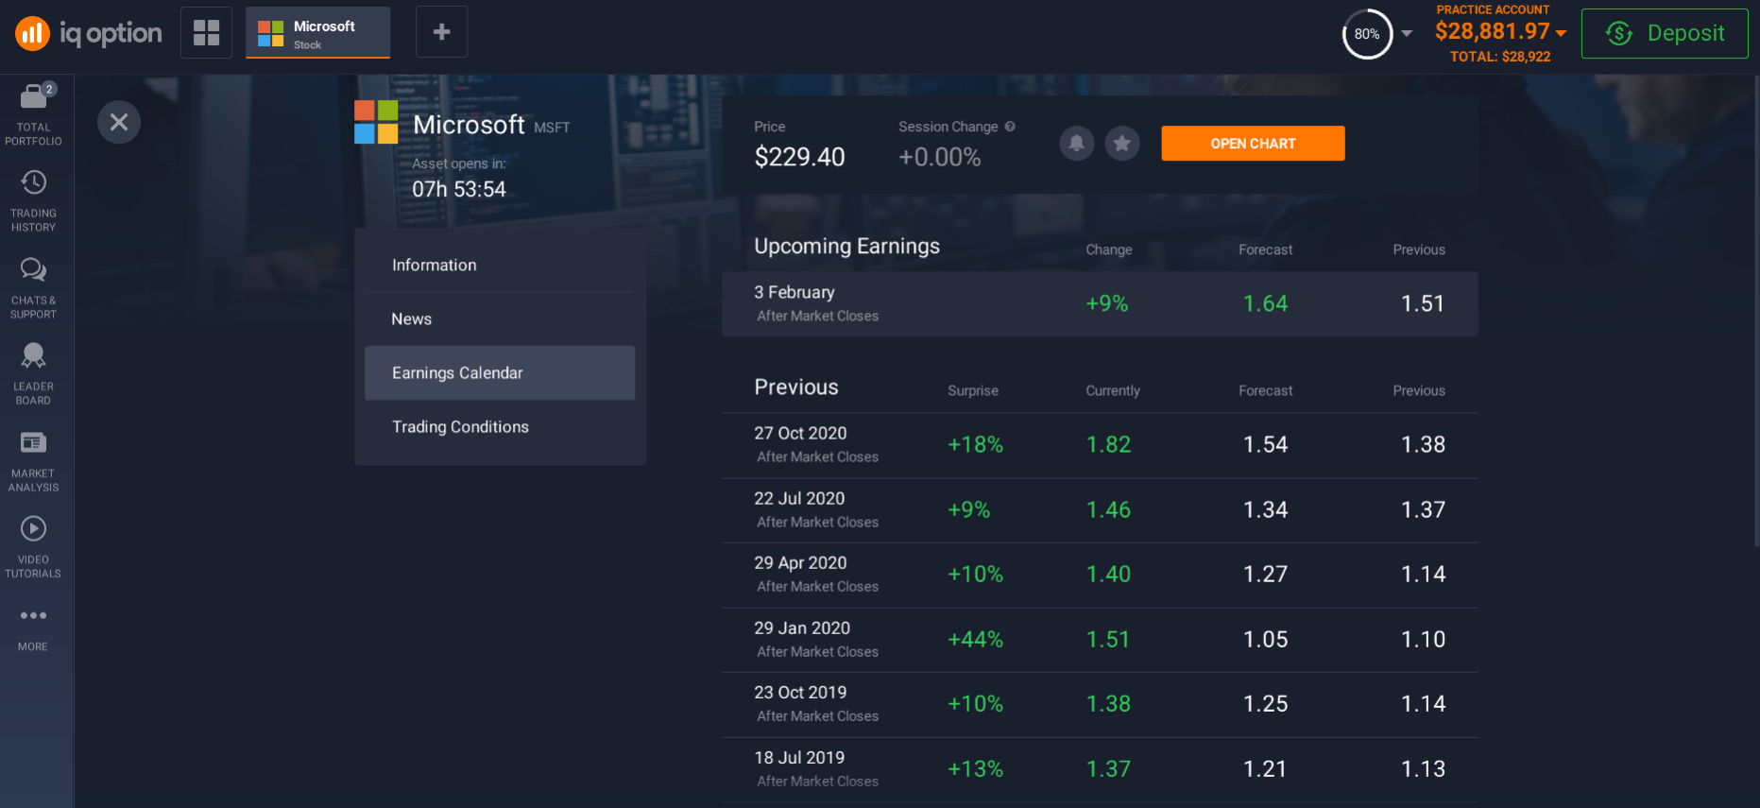Click the Microsoft four-color logo

pyautogui.click(x=376, y=122)
